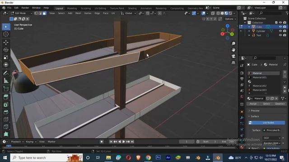289x162 pixels.
Task: Switch to the UV Editing workspace tab
Action: (x=100, y=8)
